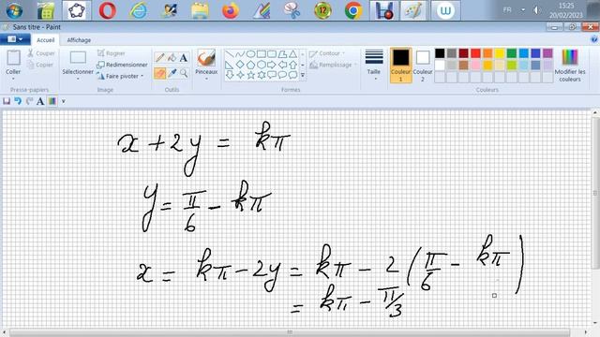Viewport: 600px width, 337px height.
Task: Choose the curve shape
Action: 240,54
